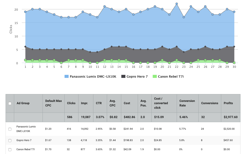Sort by the Clicks column header
The height and width of the screenshot is (154, 243).
tap(71, 103)
